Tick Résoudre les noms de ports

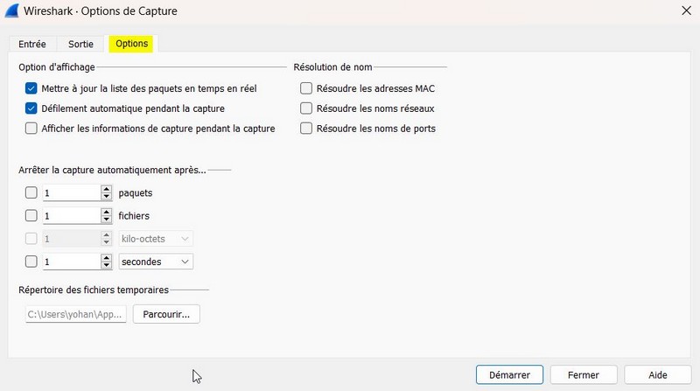[x=305, y=129]
